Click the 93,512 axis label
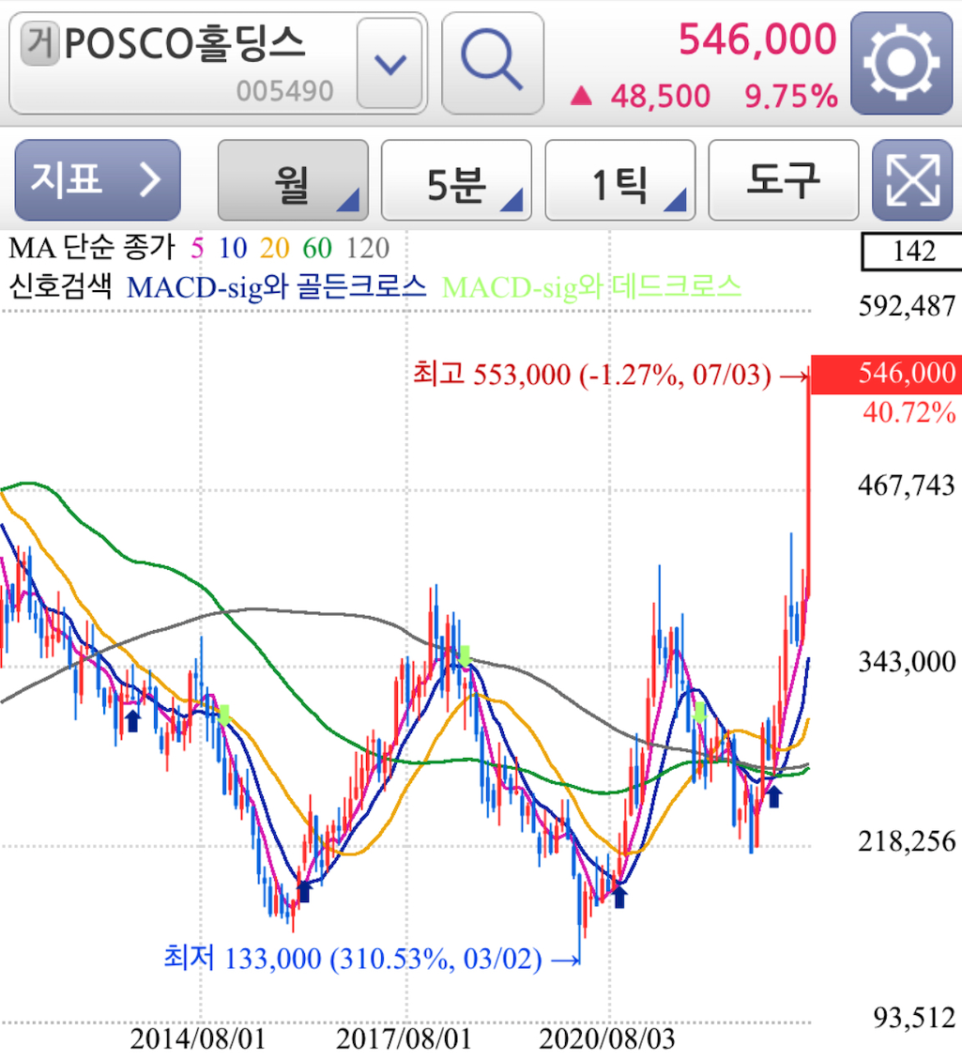Viewport: 962px width, 1061px height. pos(914,1017)
